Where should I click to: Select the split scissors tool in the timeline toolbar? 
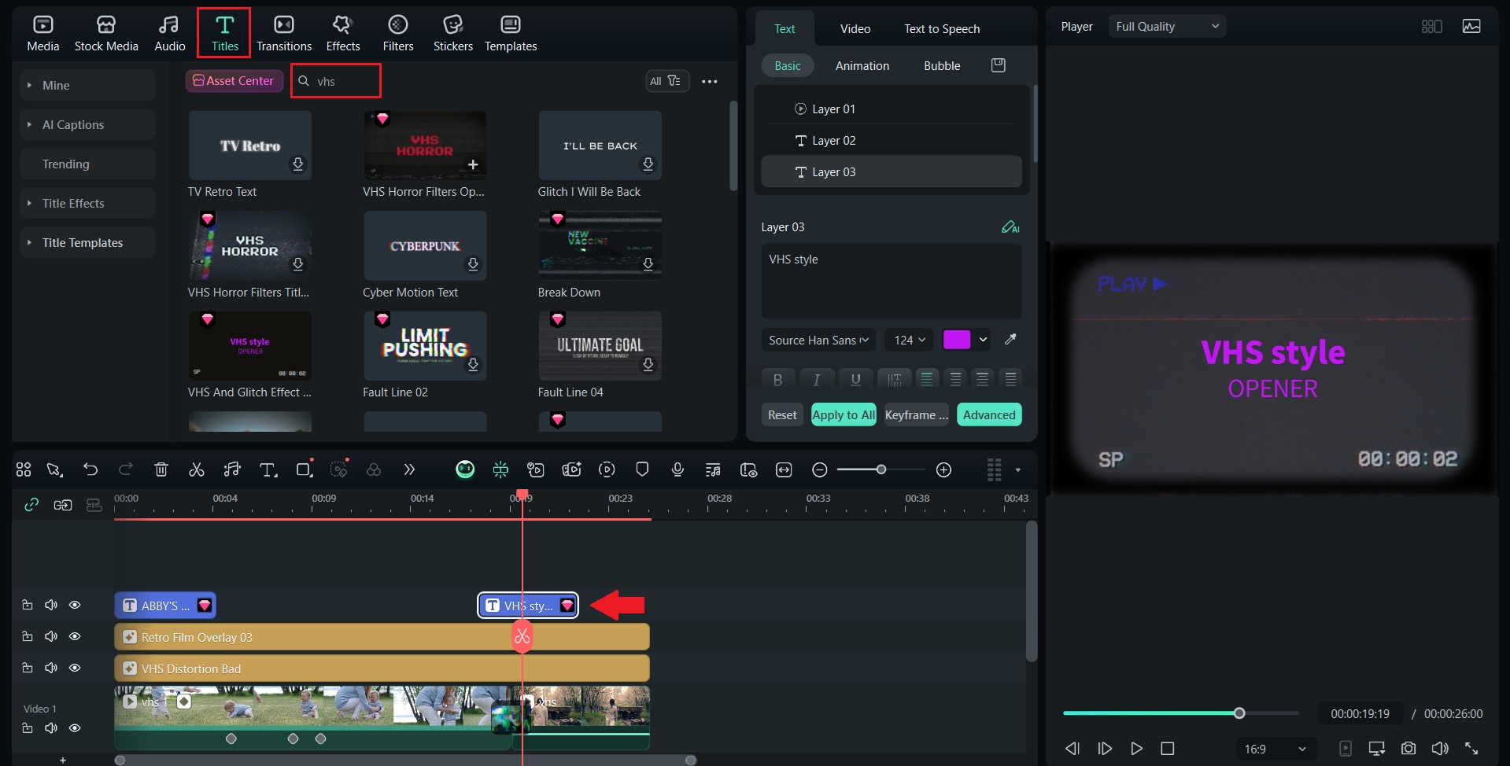coord(196,469)
